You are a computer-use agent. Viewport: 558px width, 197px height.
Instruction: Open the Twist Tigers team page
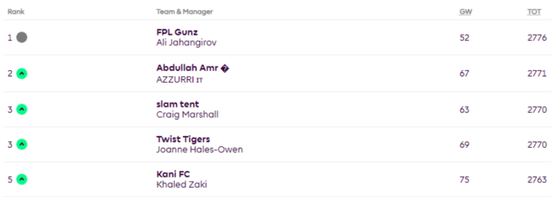pos(183,139)
